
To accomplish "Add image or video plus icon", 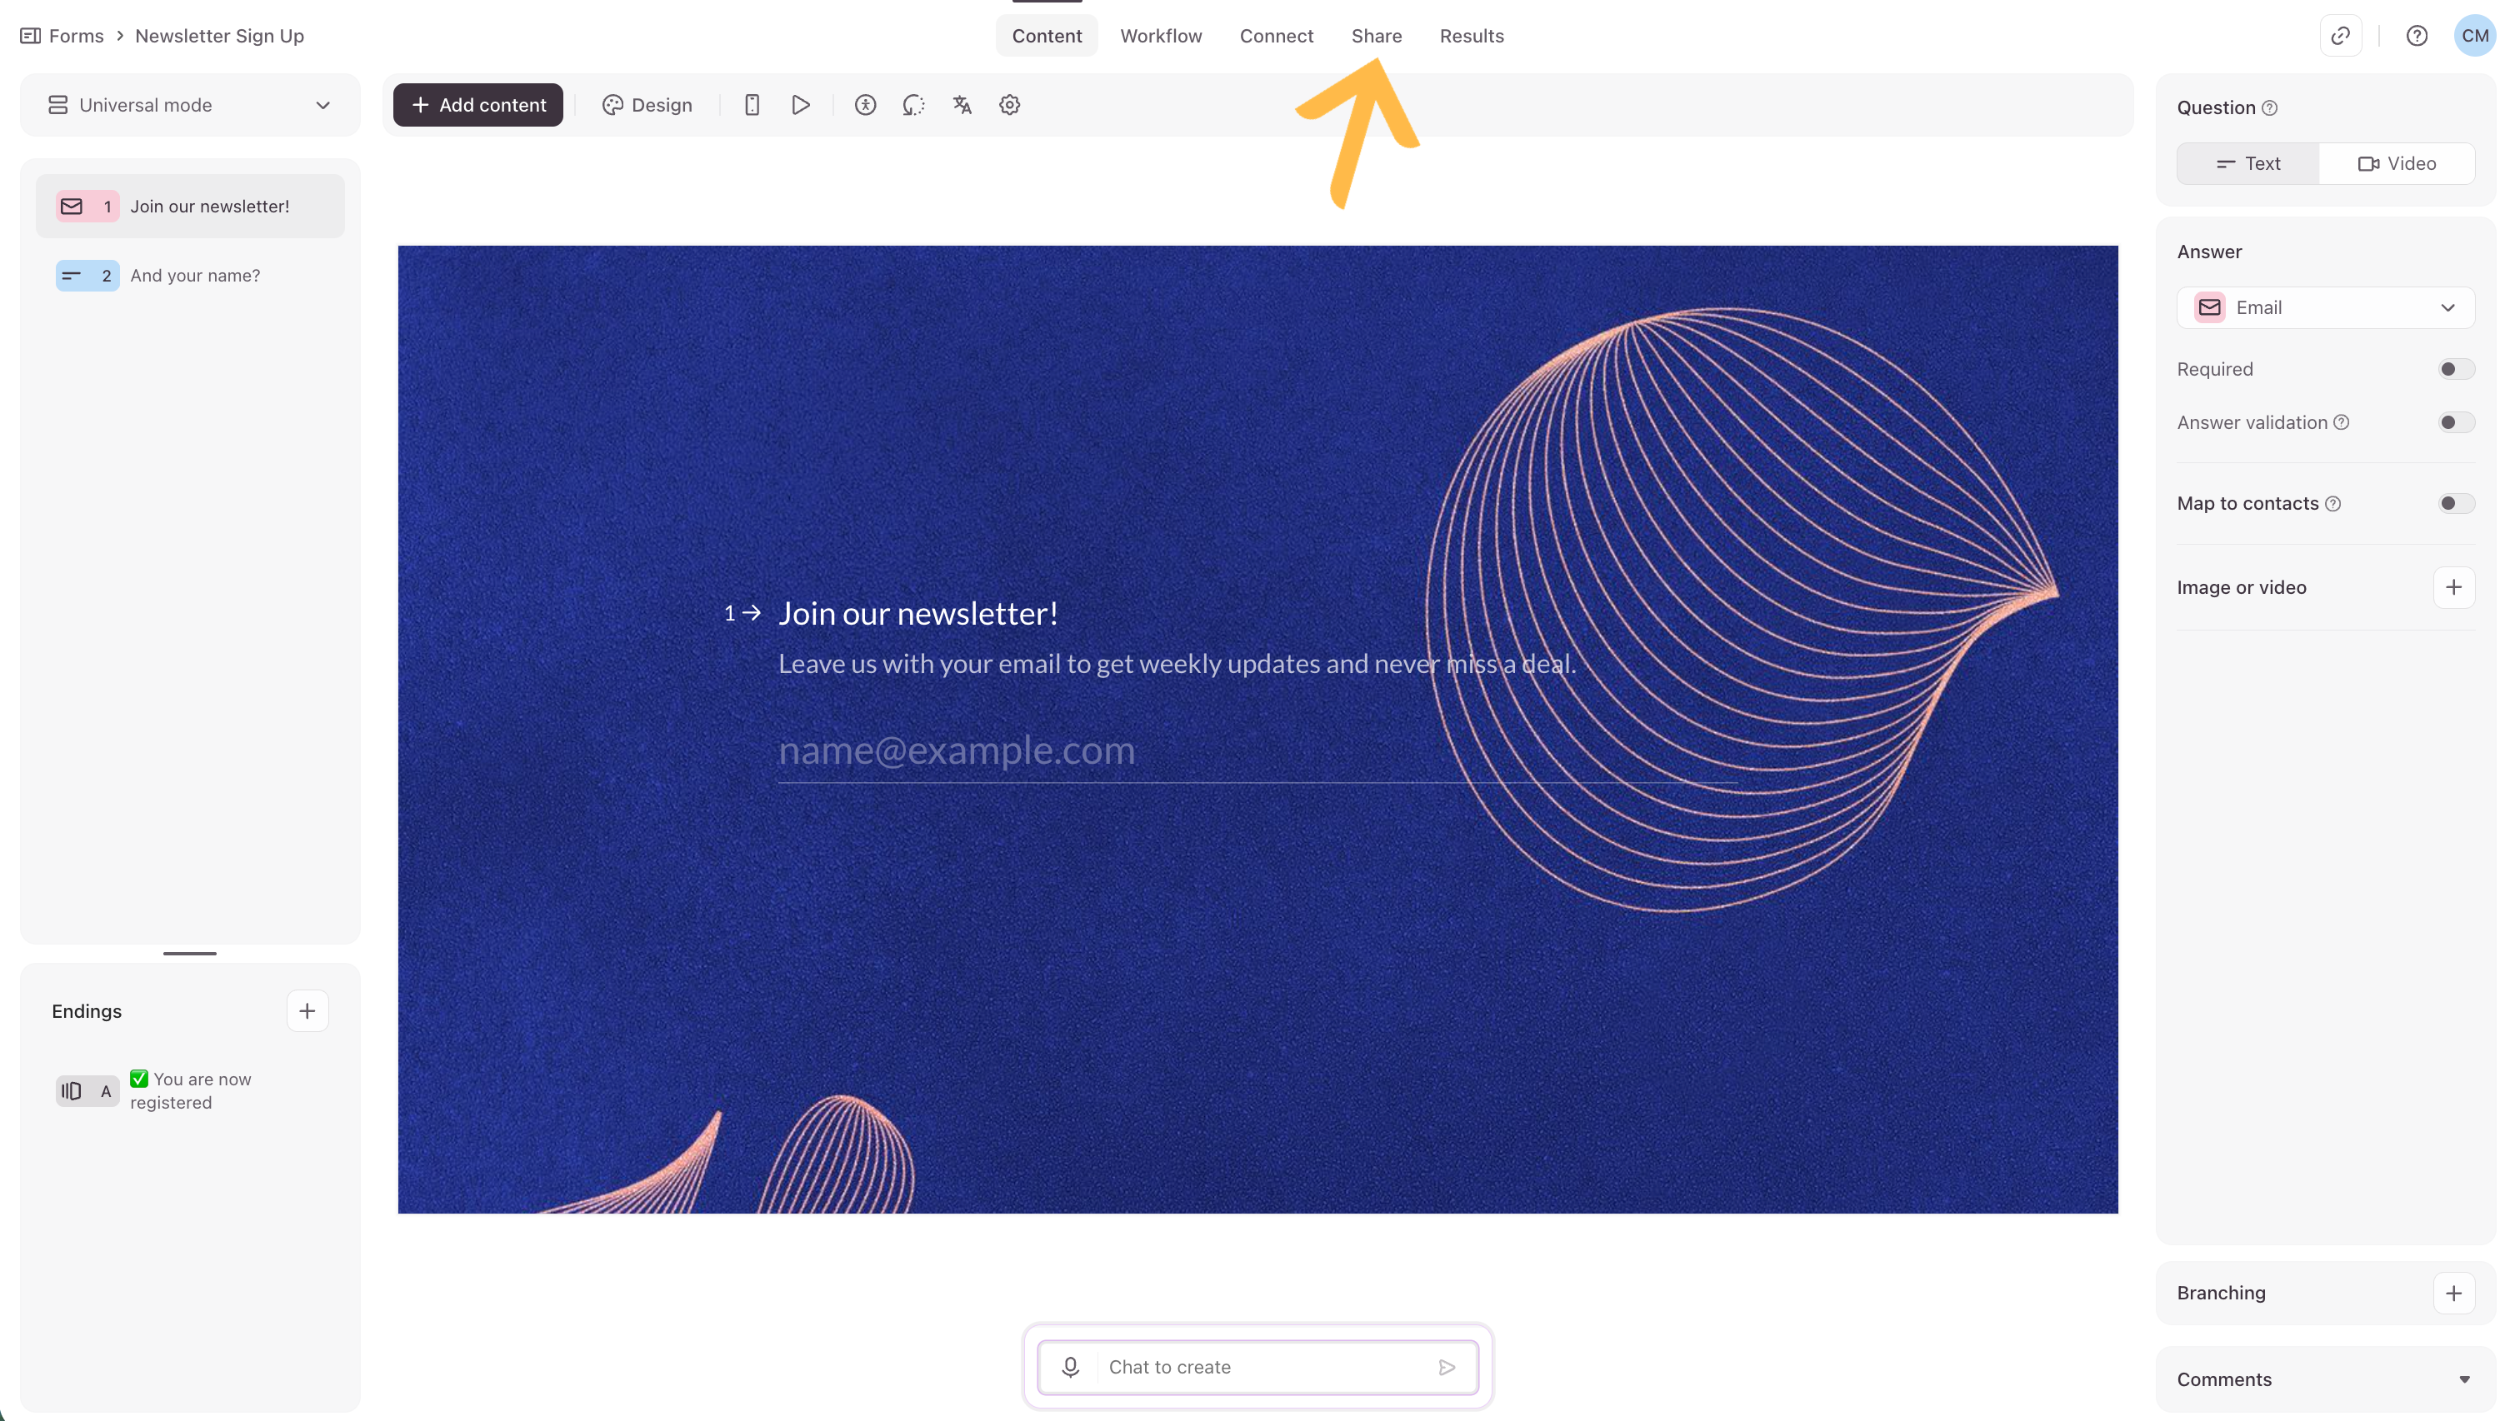I will click(x=2452, y=587).
